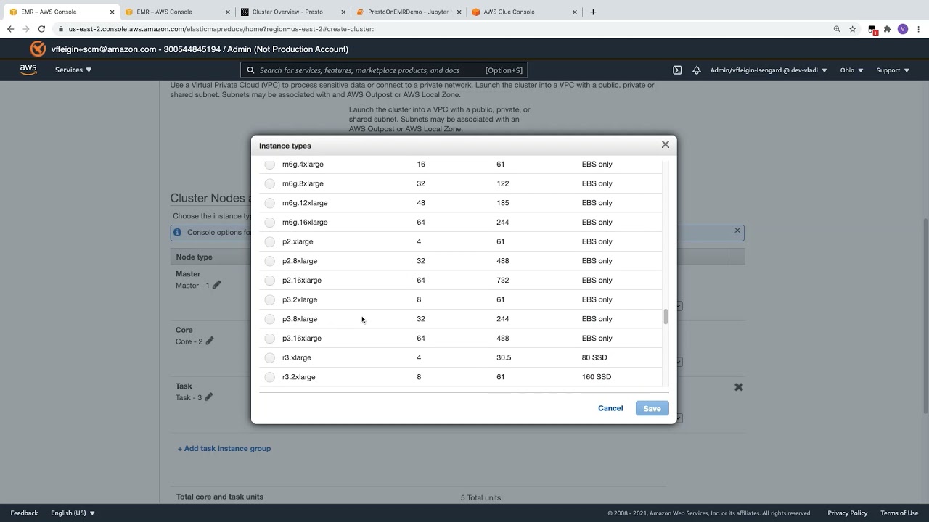
Task: Expand the Admin account dropdown
Action: point(769,70)
